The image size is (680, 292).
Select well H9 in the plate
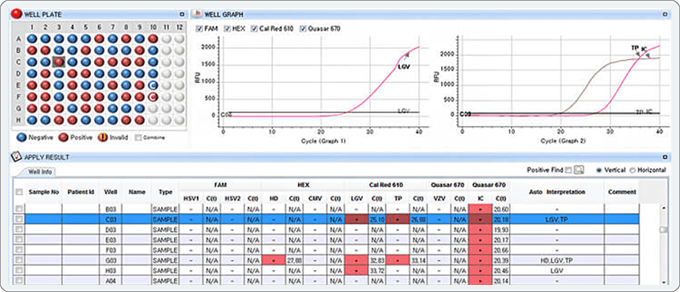click(139, 119)
